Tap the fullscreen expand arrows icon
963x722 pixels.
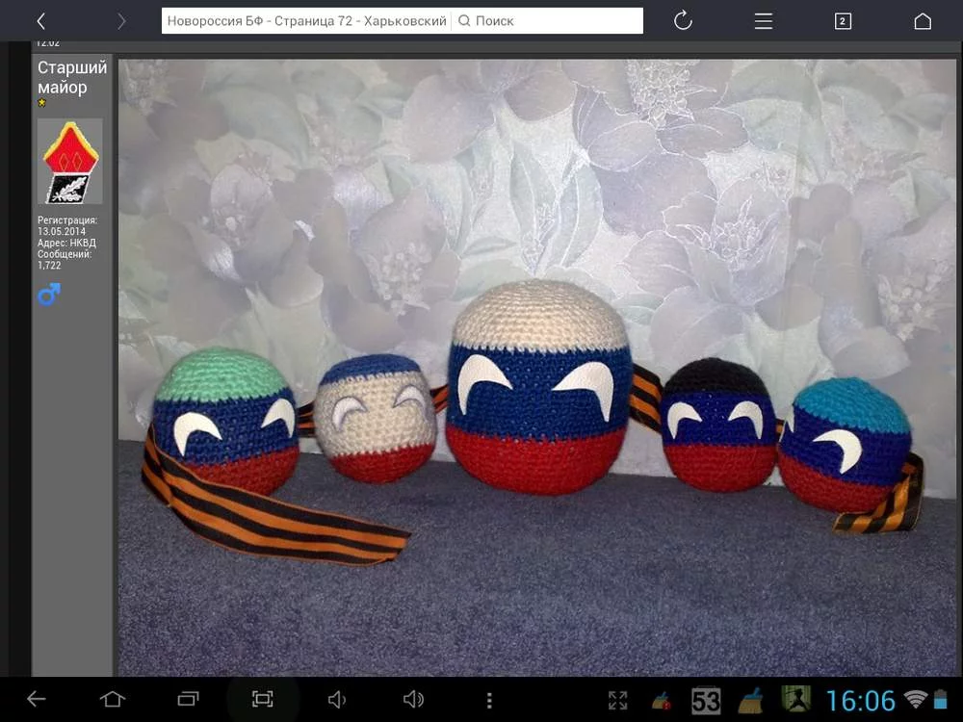pos(618,700)
